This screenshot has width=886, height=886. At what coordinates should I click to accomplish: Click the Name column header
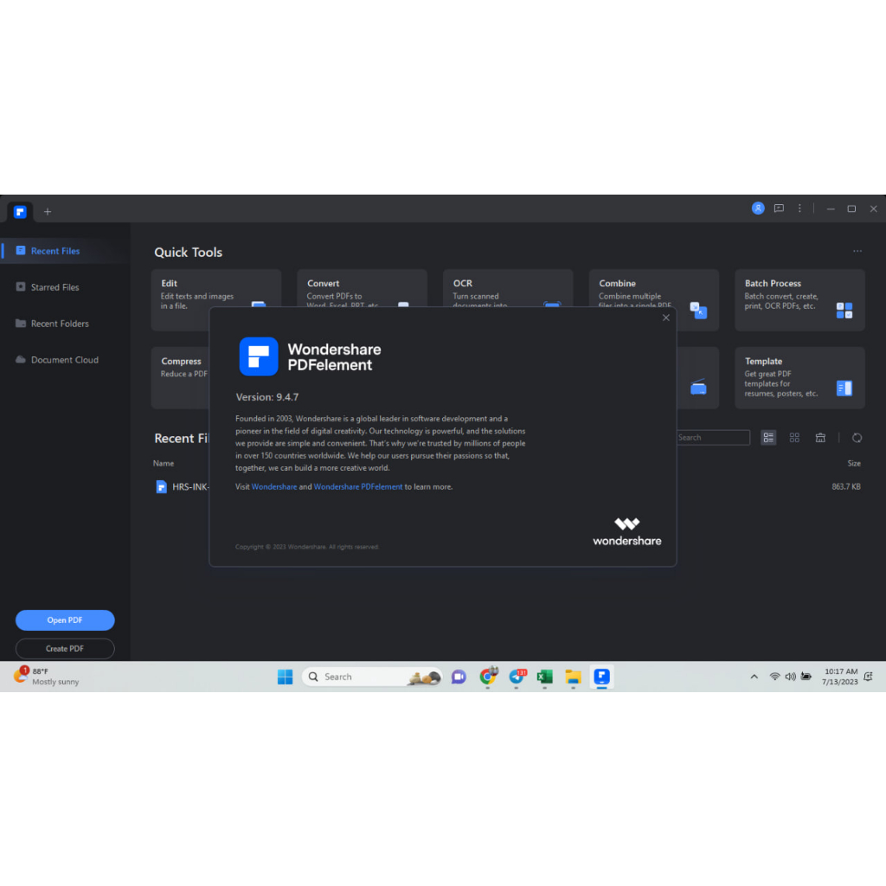[x=164, y=464]
